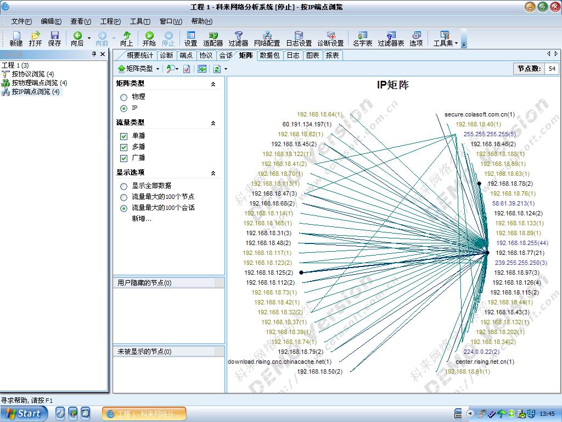
Task: Select 按协议浏览 (4) in the tree
Action: 32,74
